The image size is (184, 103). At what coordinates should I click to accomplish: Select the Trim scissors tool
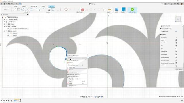point(49,9)
